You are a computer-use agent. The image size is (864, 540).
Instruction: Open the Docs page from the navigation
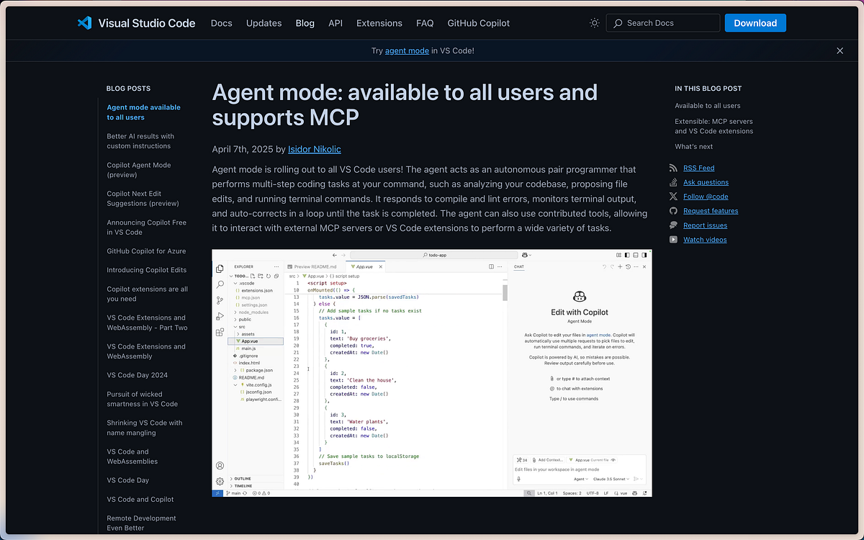pyautogui.click(x=221, y=23)
